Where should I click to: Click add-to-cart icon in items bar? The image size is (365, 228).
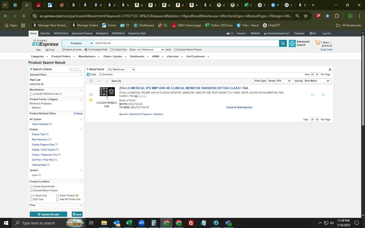point(99,81)
